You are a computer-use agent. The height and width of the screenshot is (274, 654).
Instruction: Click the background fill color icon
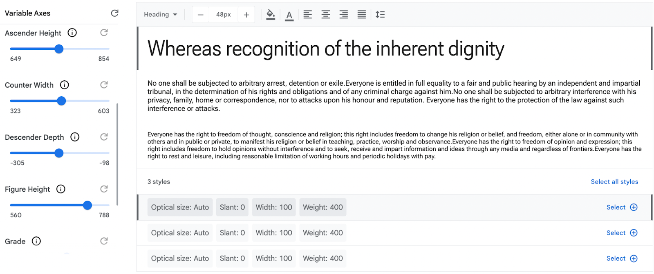point(271,15)
